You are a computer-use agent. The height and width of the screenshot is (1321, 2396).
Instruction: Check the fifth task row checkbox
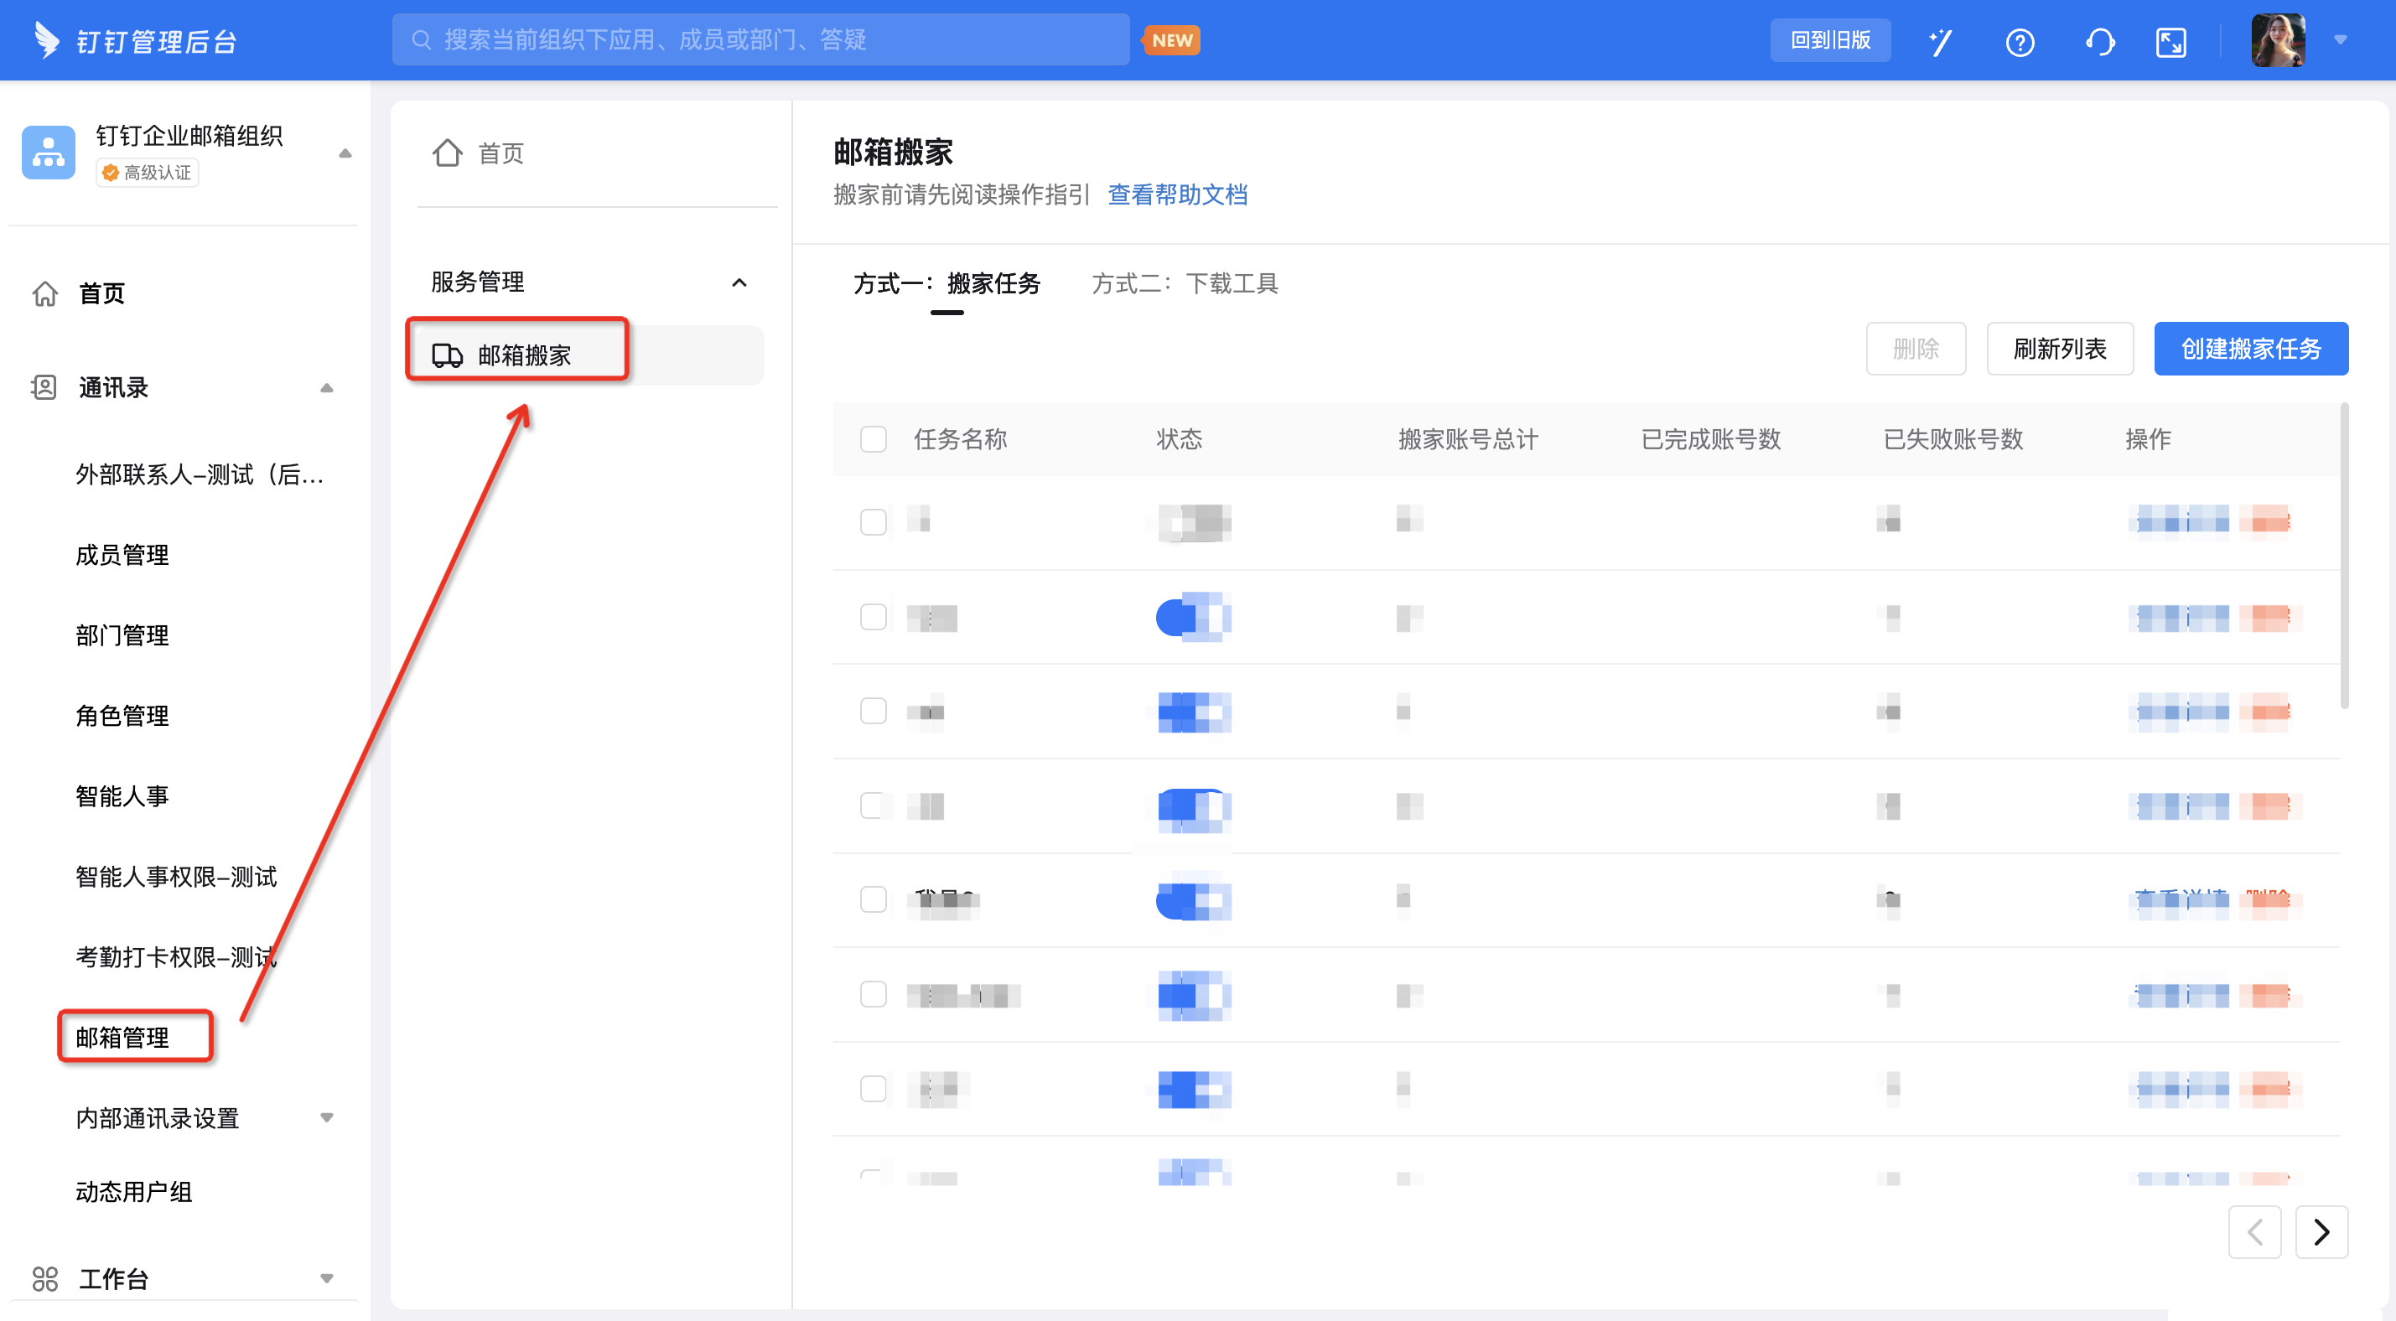click(874, 899)
